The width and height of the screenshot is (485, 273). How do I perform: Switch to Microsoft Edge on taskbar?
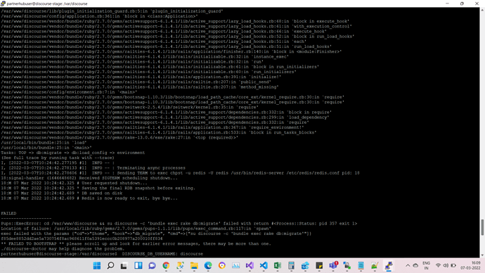(x=208, y=265)
